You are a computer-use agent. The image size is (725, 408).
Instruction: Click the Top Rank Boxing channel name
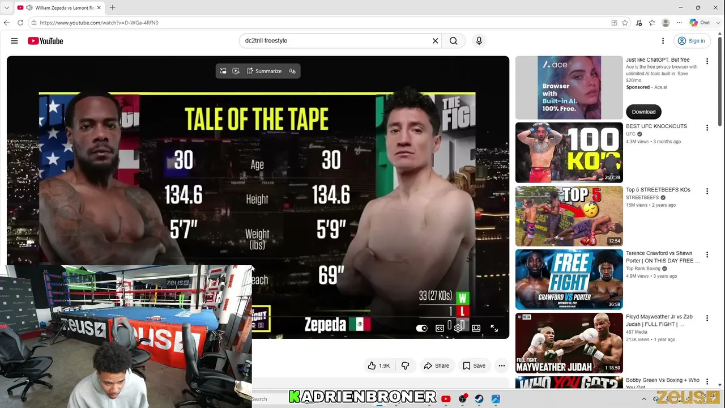[643, 269]
